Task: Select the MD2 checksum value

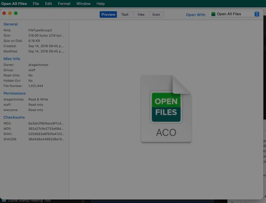Action: pos(46,123)
